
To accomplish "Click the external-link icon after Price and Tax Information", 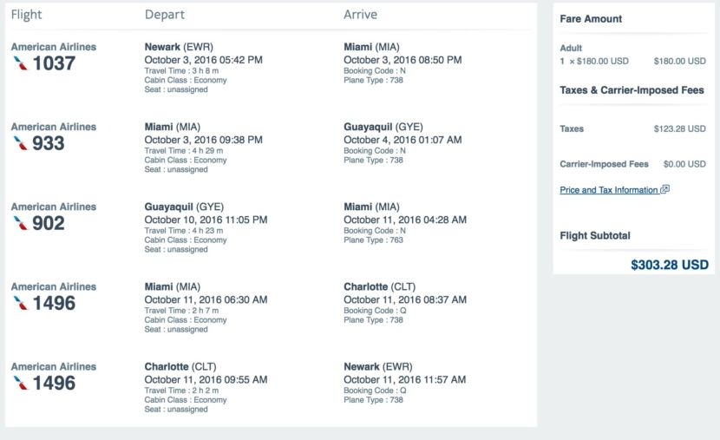I will pos(665,189).
